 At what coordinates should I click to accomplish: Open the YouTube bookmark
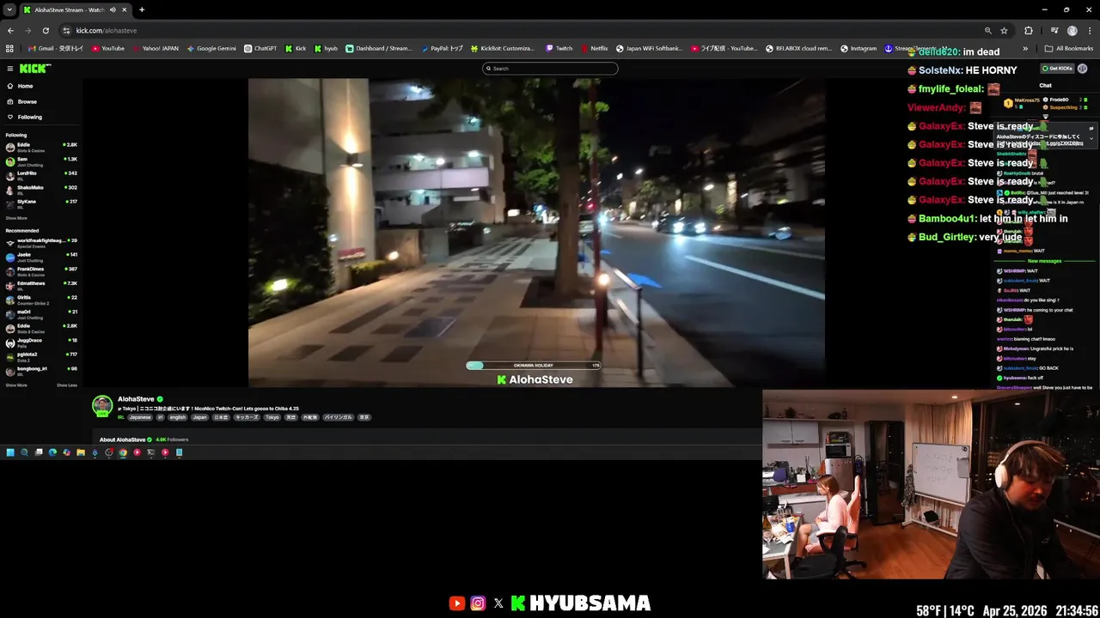108,48
